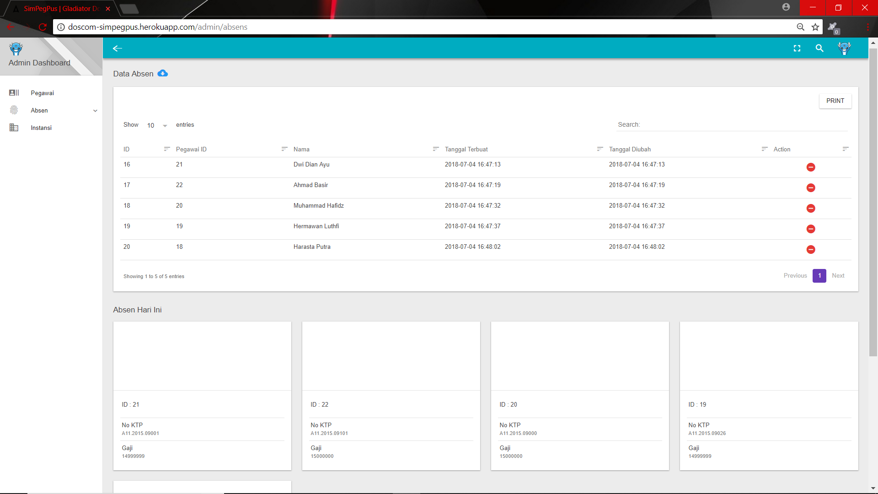The width and height of the screenshot is (878, 494).
Task: Sort table by Tanggal Terbuat column
Action: pyautogui.click(x=466, y=150)
